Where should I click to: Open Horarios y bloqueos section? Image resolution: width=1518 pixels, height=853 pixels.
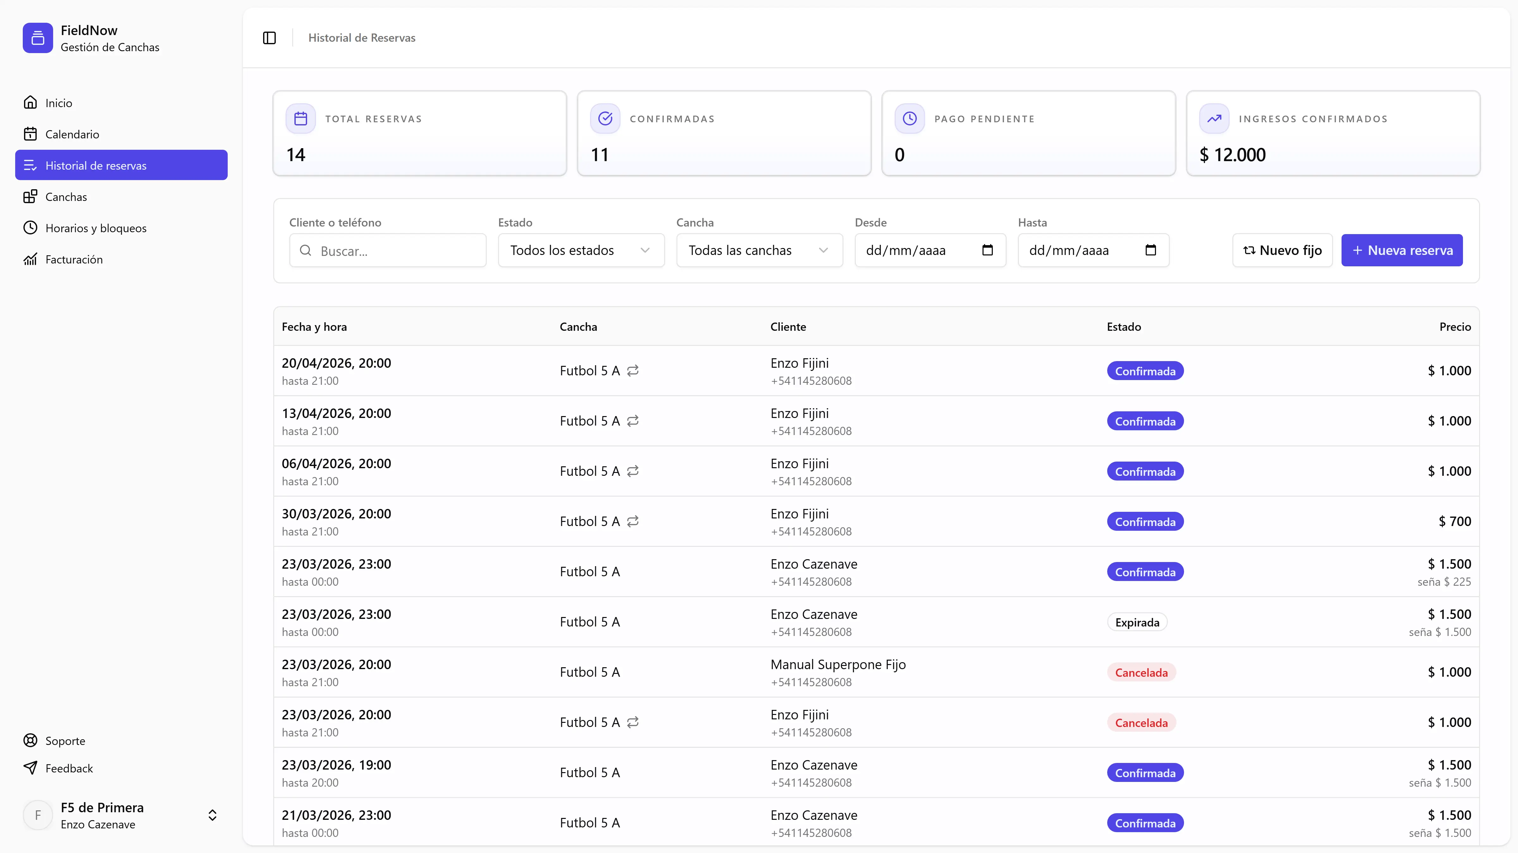click(x=96, y=228)
